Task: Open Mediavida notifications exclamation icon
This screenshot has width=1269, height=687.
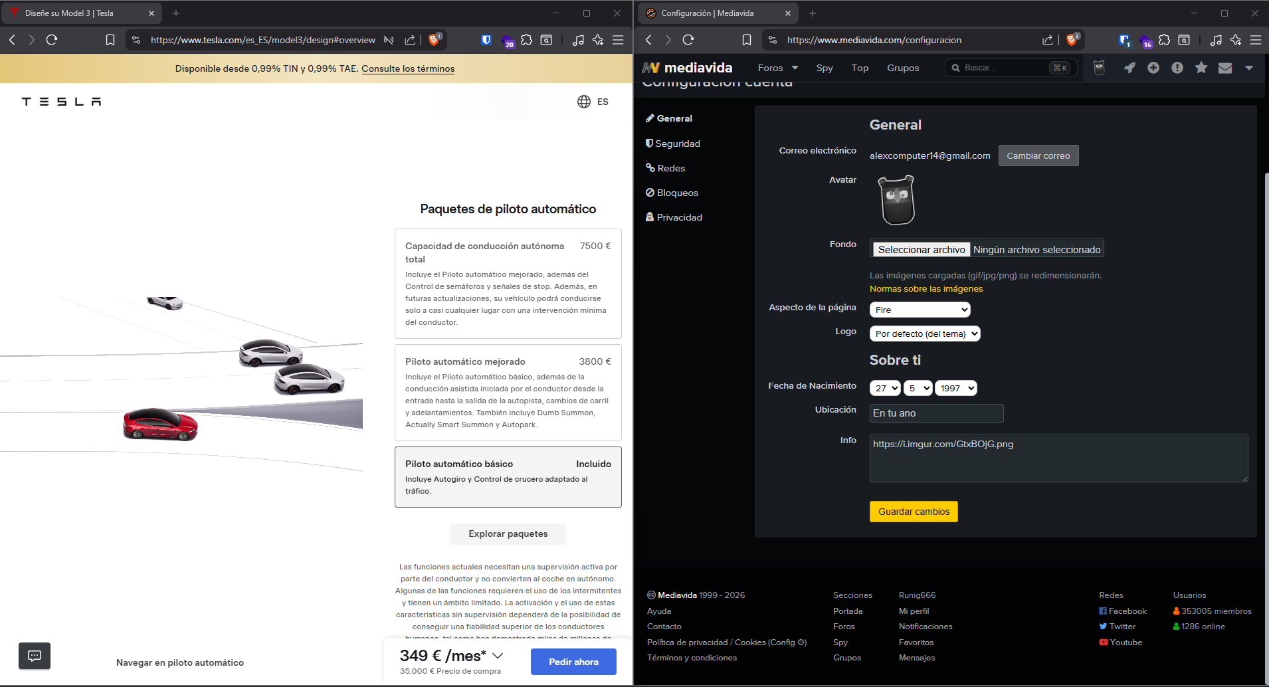Action: pos(1177,68)
